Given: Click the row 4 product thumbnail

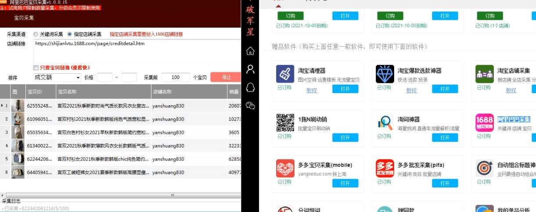Looking at the screenshot, I should [x=18, y=145].
